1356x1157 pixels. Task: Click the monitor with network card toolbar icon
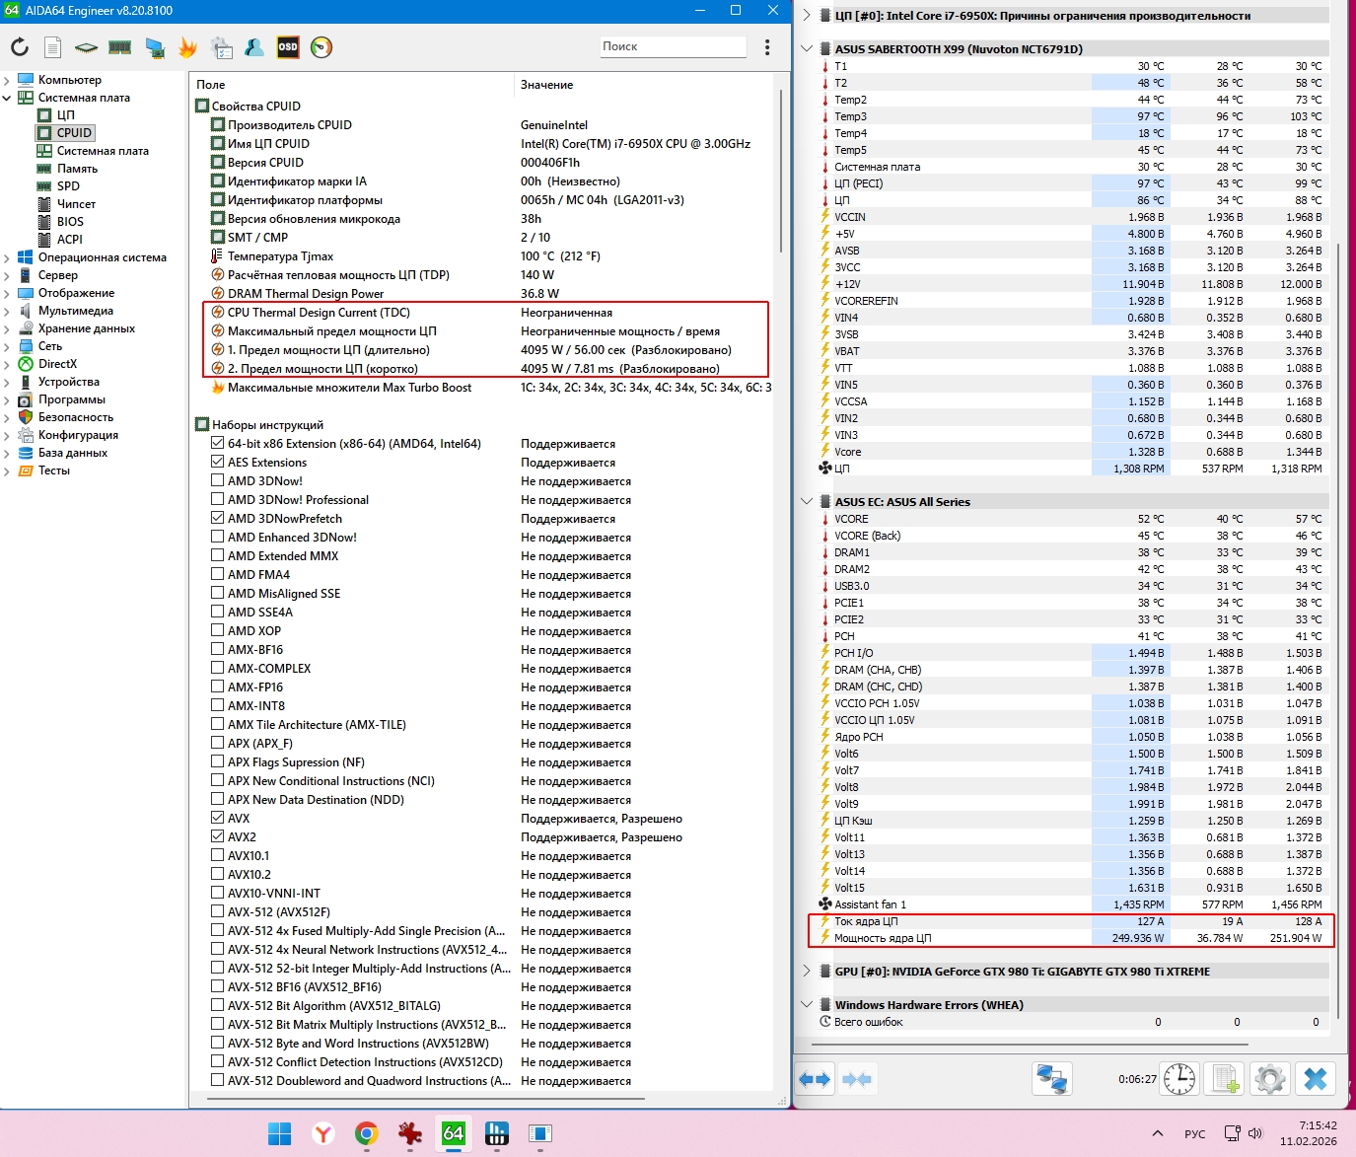click(x=154, y=47)
